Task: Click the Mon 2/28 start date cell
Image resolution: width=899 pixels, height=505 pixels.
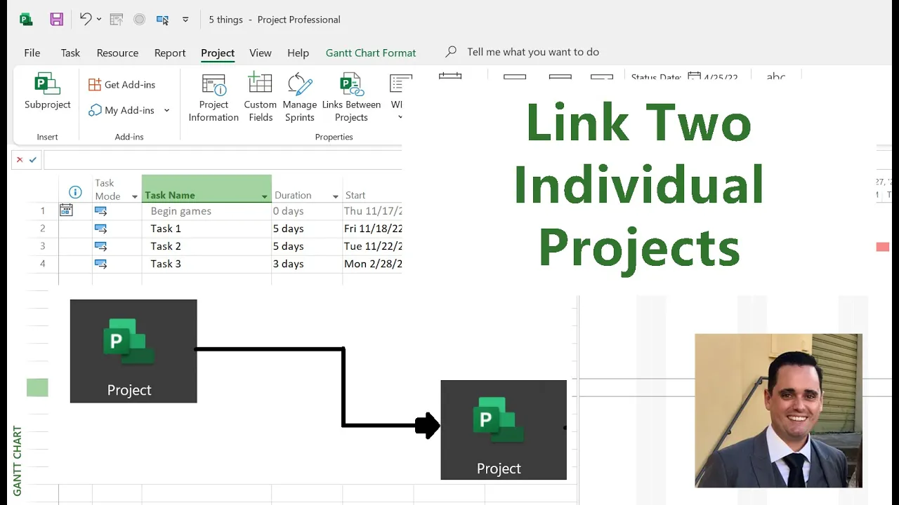Action: pos(372,264)
